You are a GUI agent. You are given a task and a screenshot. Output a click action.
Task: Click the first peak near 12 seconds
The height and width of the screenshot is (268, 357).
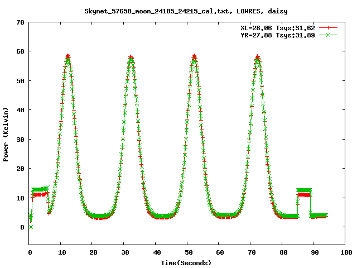[x=67, y=56]
